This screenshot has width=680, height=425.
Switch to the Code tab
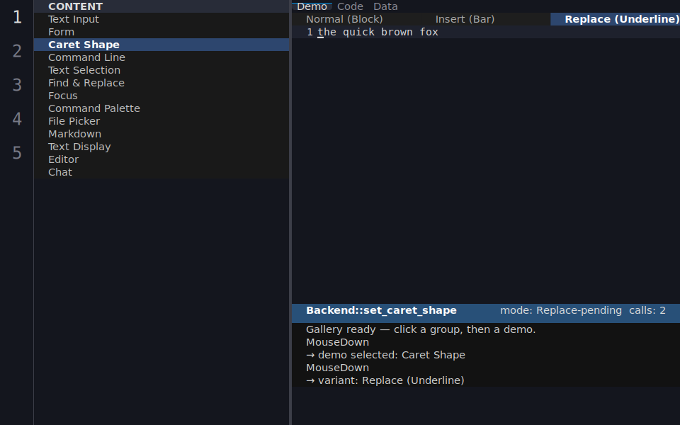[350, 6]
